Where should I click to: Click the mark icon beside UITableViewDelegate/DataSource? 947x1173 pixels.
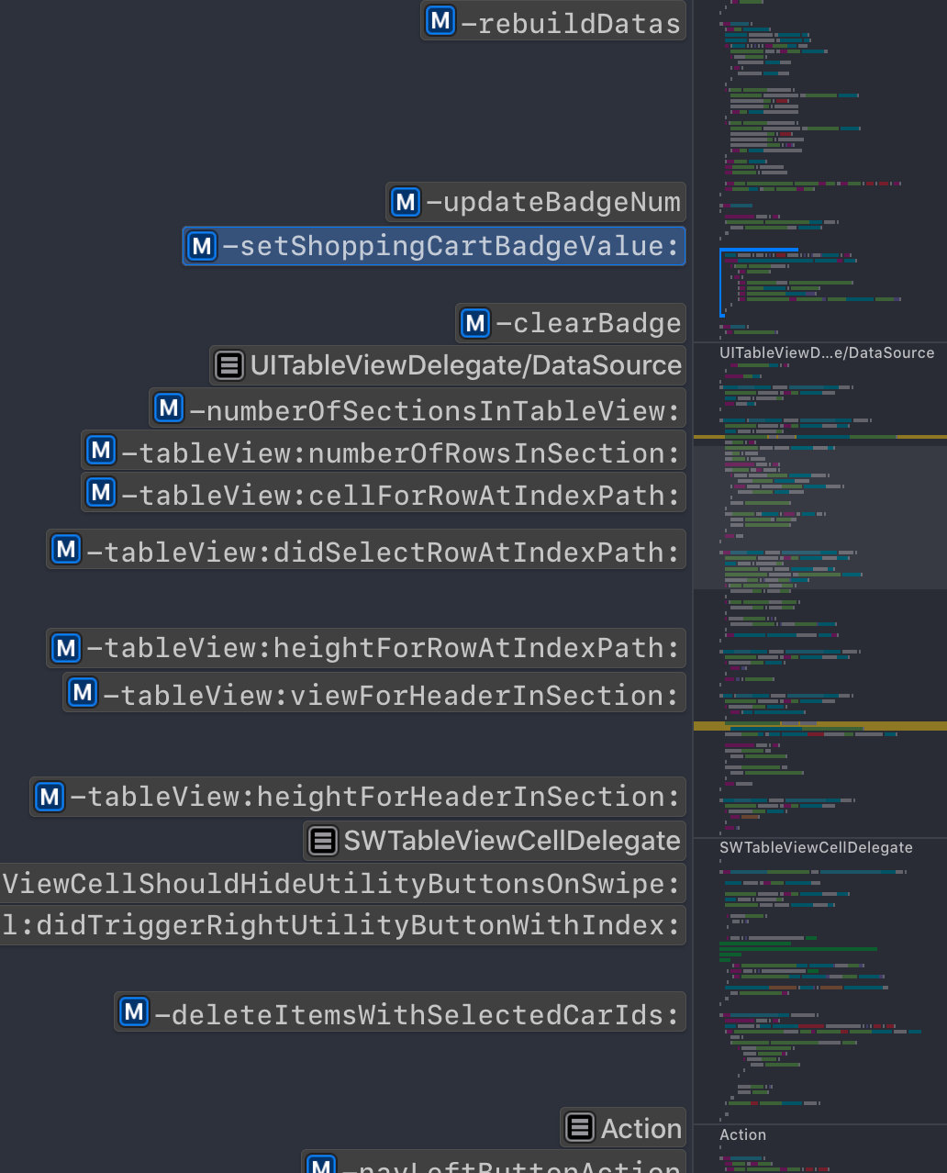coord(229,365)
